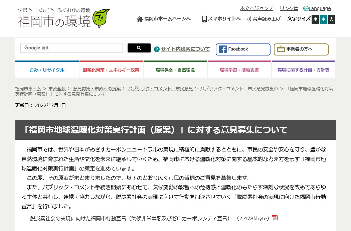Switch text size to 小
351x231 pixels.
(x=315, y=19)
